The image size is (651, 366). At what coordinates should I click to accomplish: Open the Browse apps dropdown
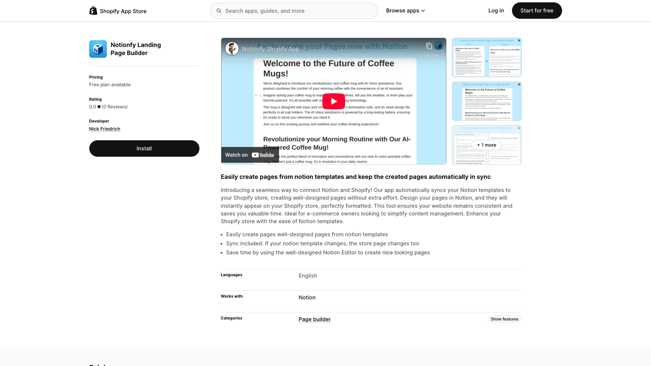tap(405, 11)
